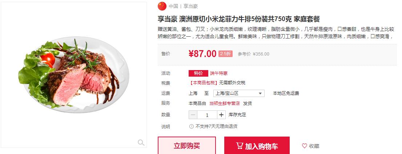Click the China flag icon

click(x=162, y=6)
